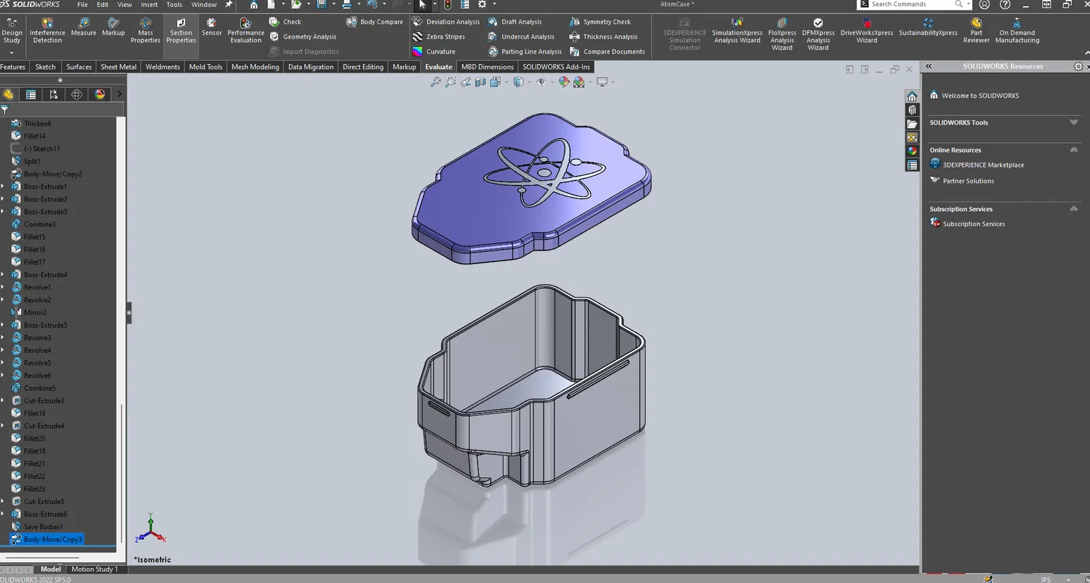Toggle the menu bar pin

point(229,5)
